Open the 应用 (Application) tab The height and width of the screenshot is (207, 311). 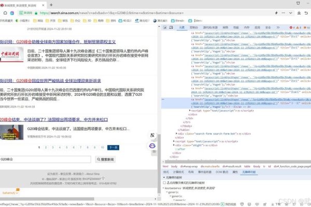point(257,27)
